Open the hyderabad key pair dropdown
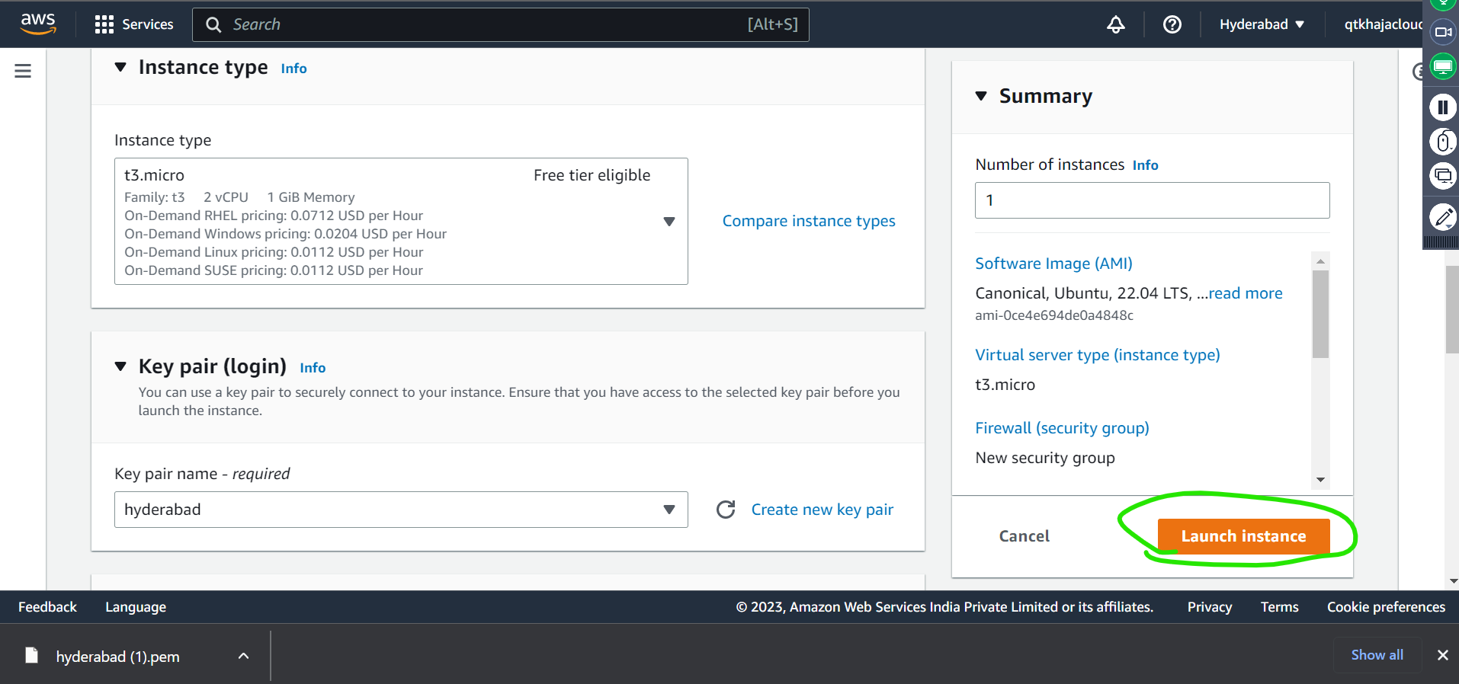1459x684 pixels. coord(401,510)
